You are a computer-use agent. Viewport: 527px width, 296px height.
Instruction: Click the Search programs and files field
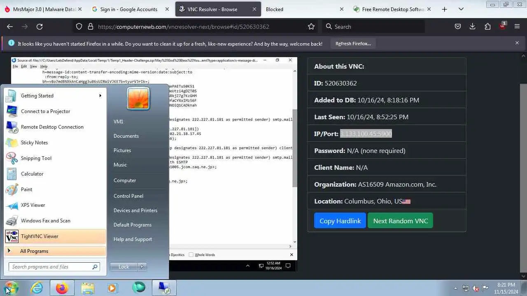54,267
